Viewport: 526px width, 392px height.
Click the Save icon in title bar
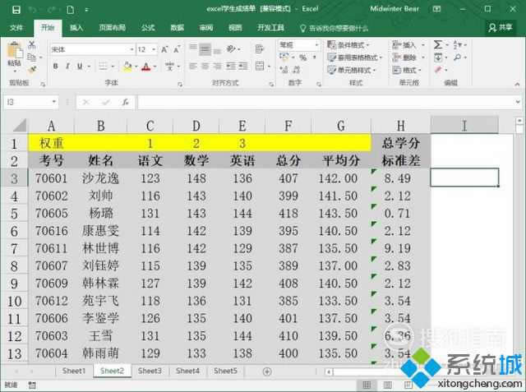16,10
